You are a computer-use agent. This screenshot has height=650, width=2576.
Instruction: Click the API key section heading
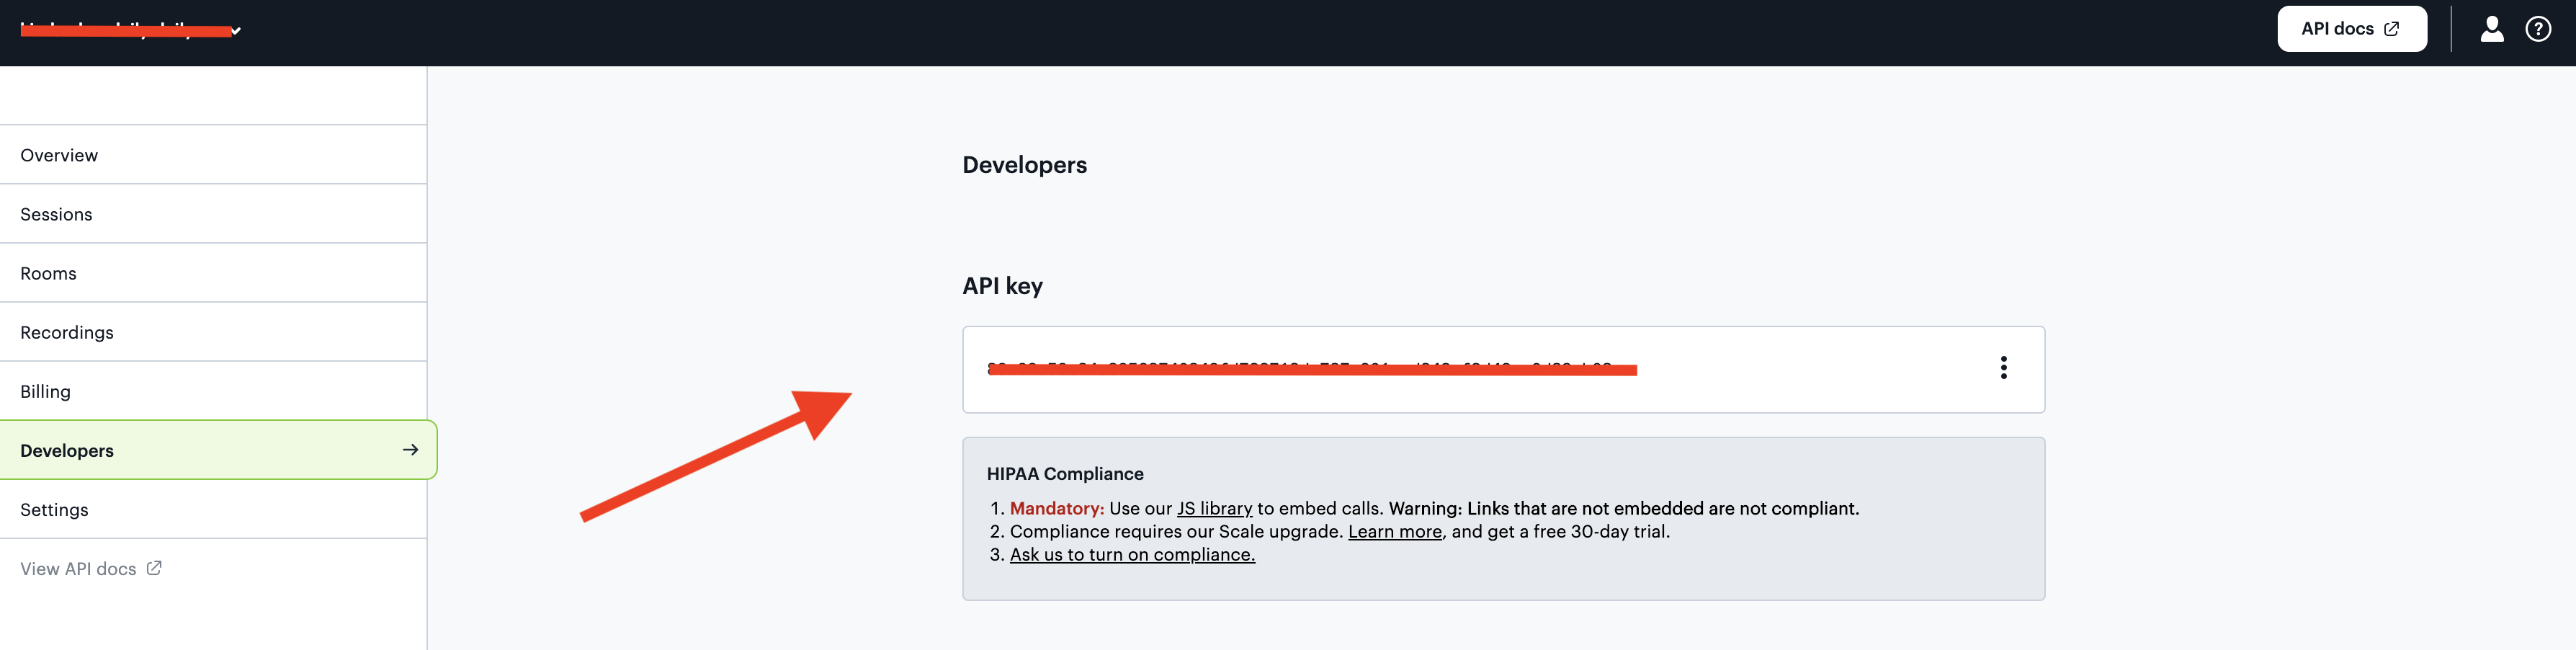[x=1002, y=286]
